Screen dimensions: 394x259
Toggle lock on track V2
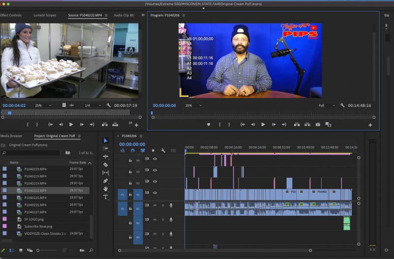(130, 183)
